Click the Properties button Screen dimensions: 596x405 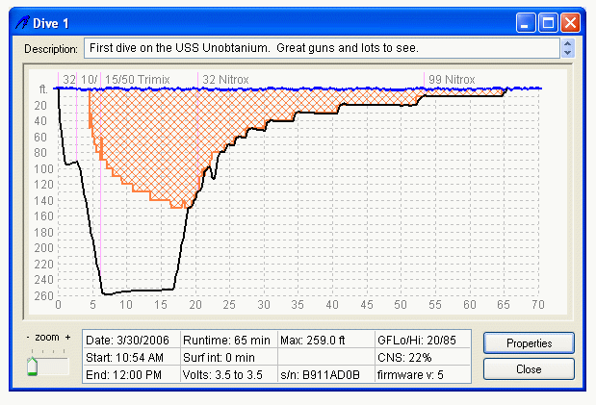529,342
